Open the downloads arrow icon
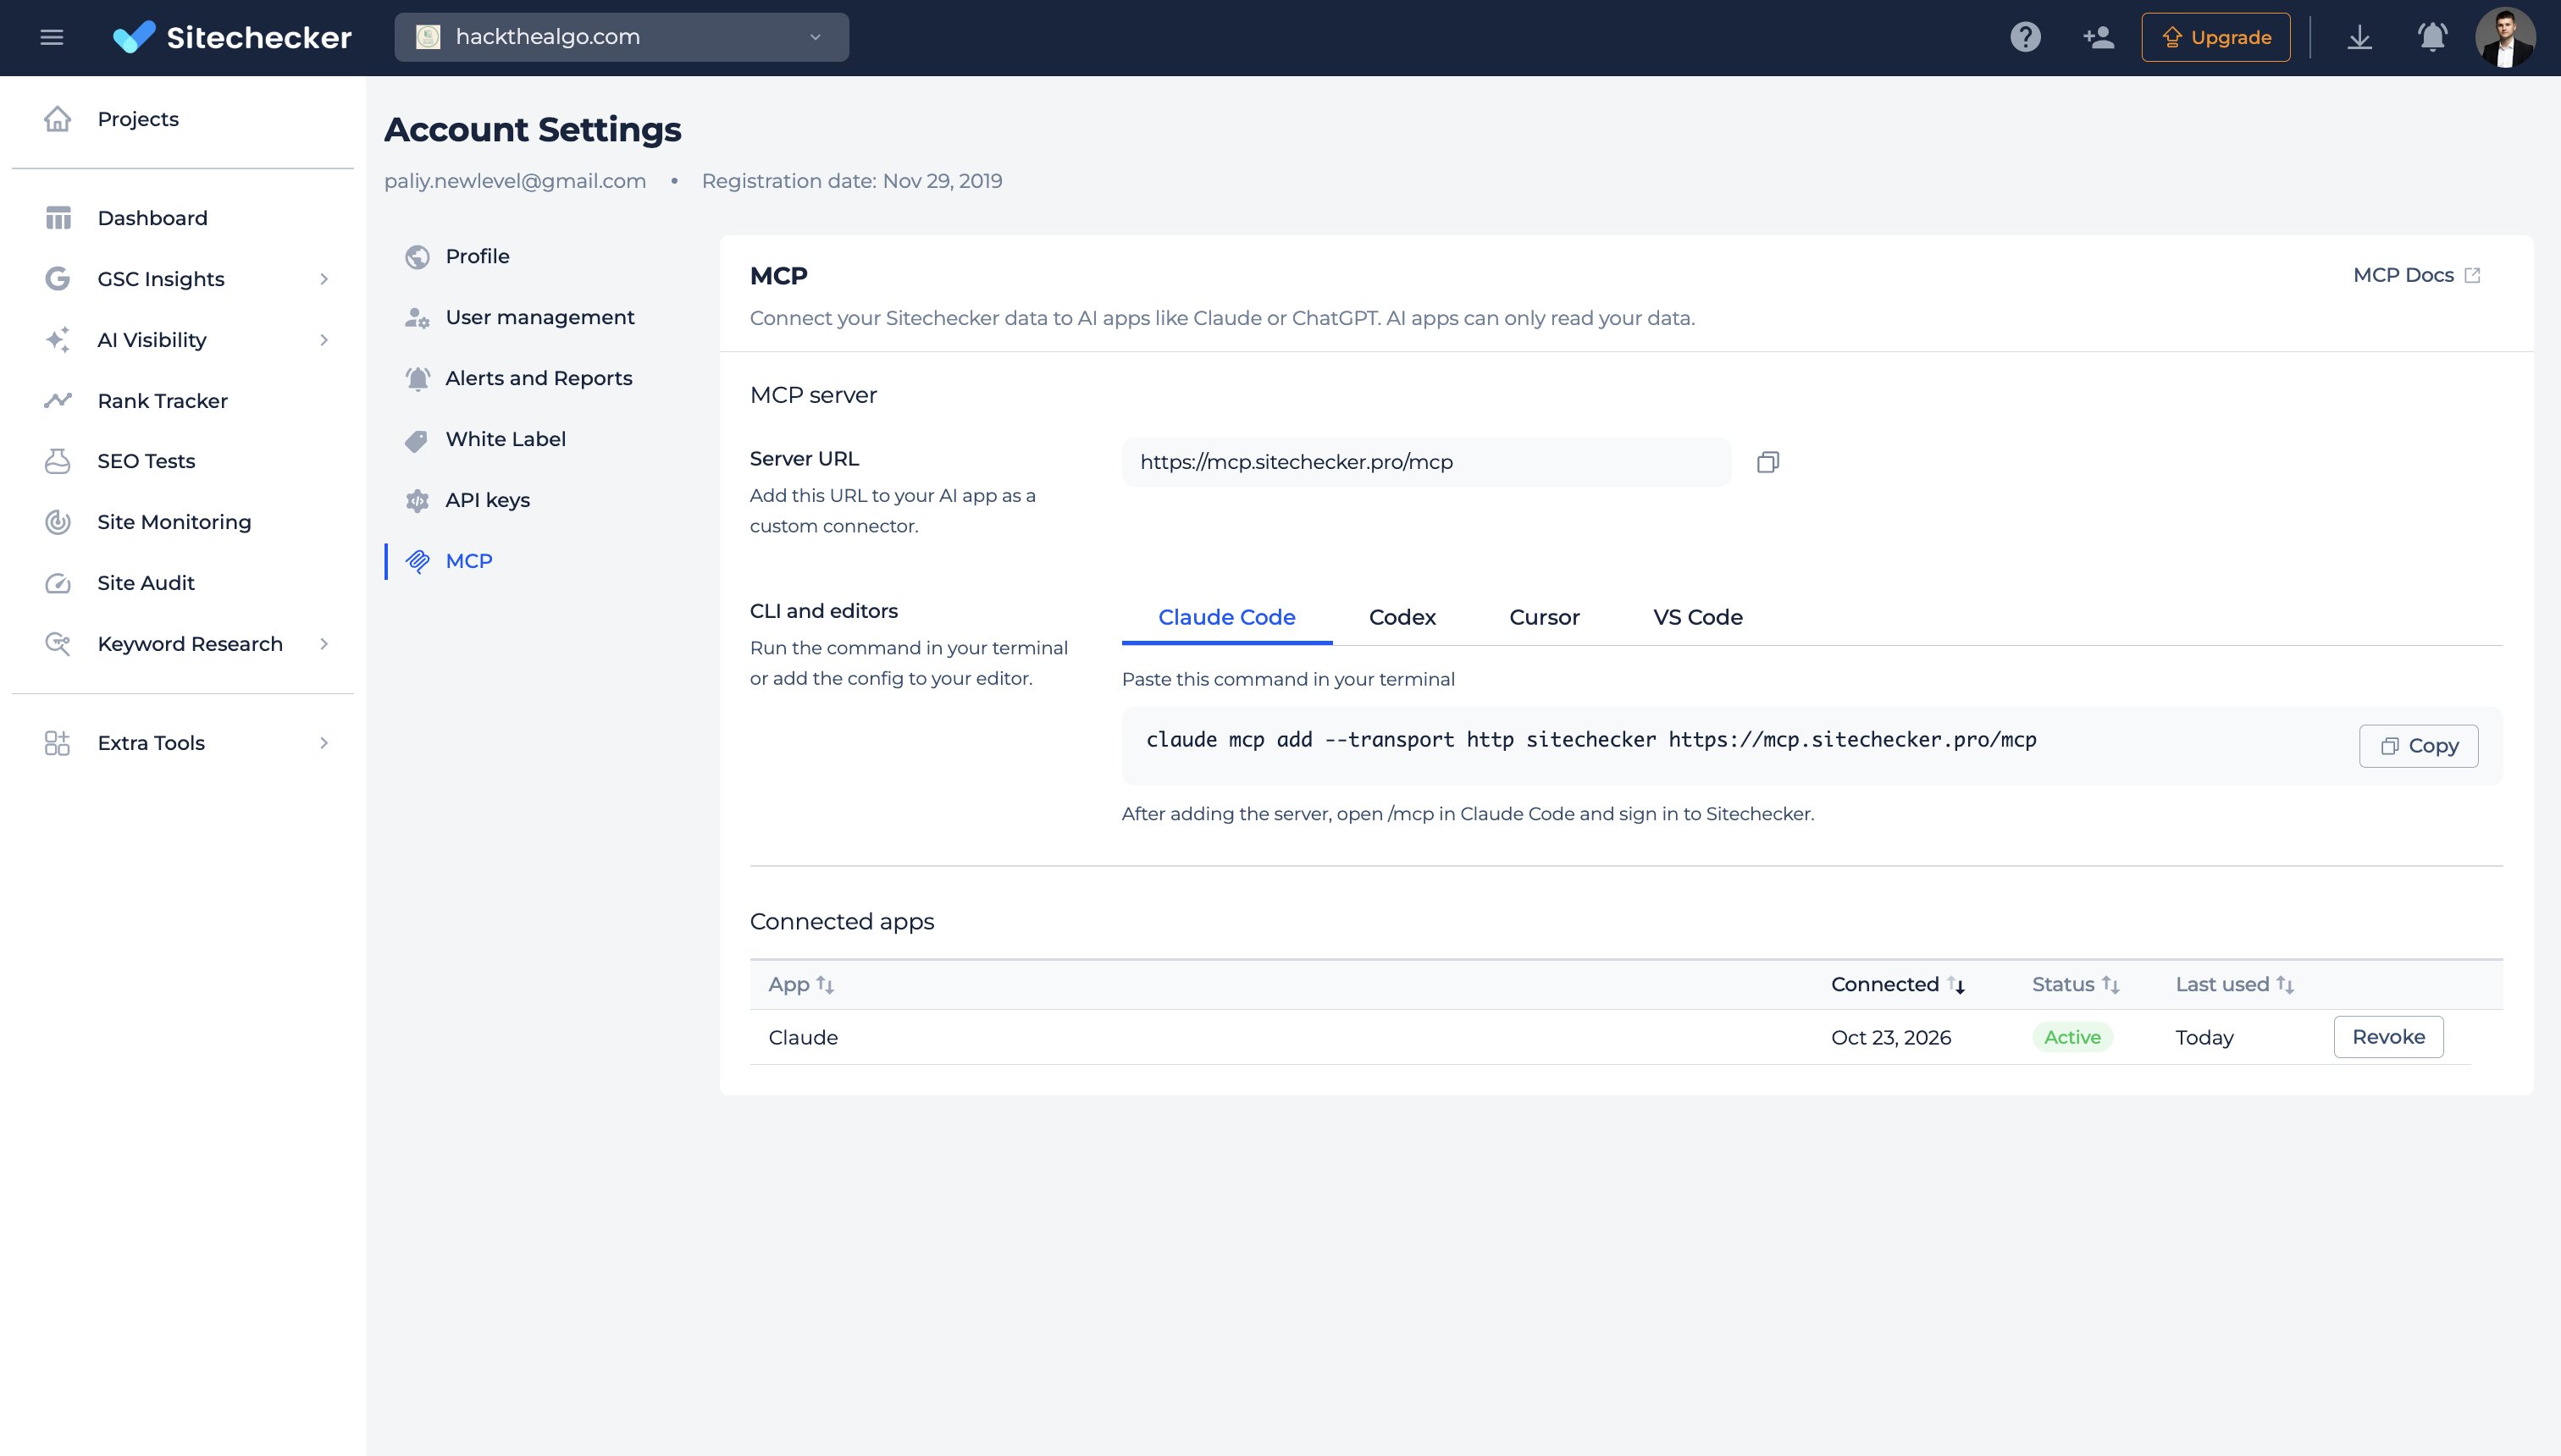This screenshot has width=2561, height=1456. pos(2360,37)
